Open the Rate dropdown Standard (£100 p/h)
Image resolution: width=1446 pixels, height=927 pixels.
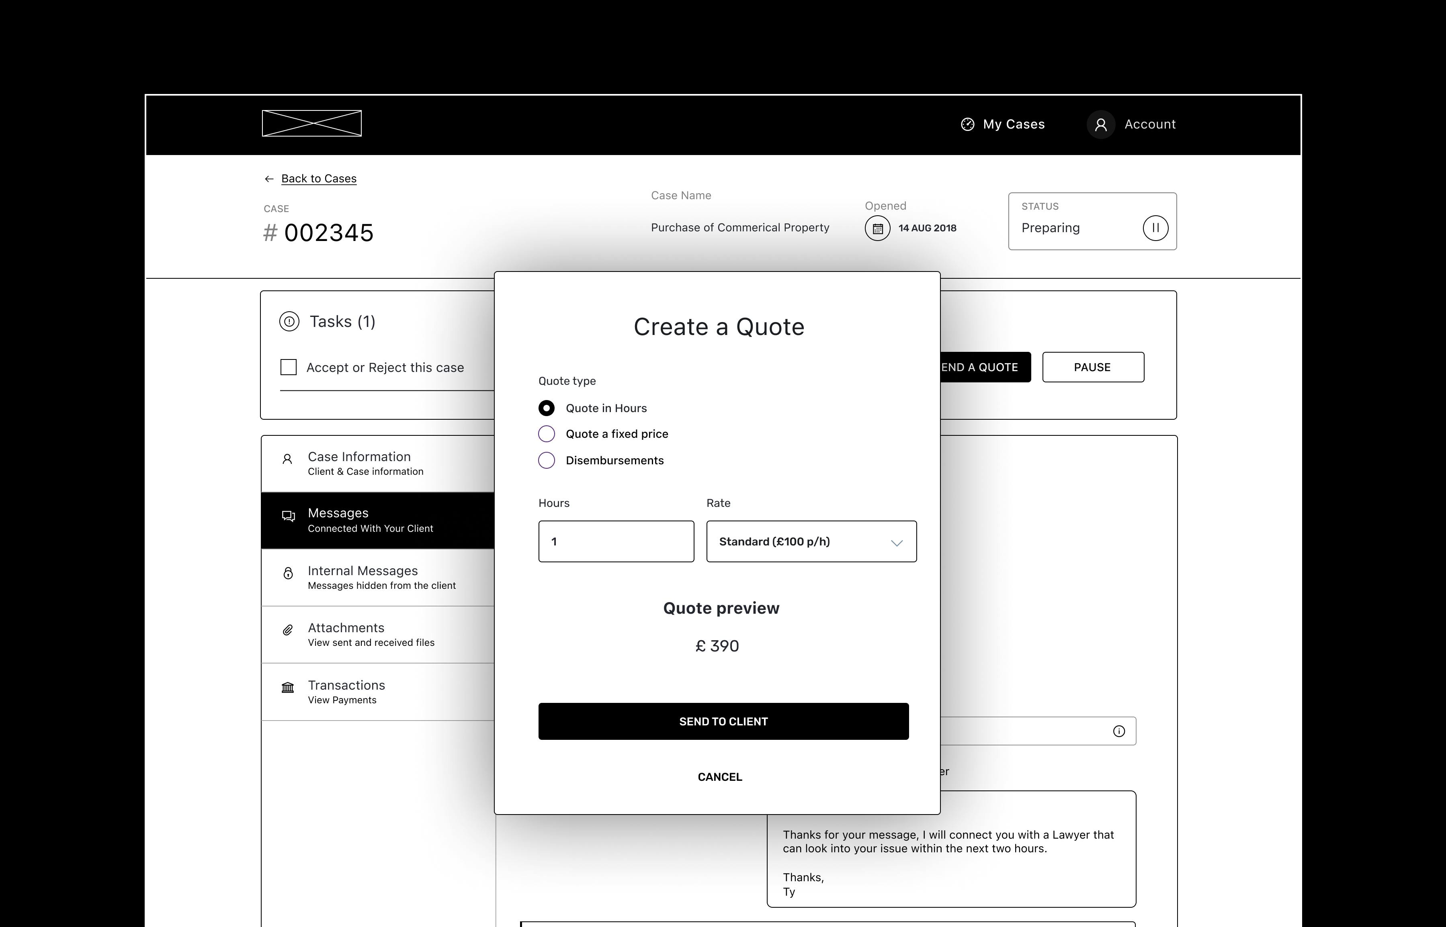pyautogui.click(x=811, y=542)
